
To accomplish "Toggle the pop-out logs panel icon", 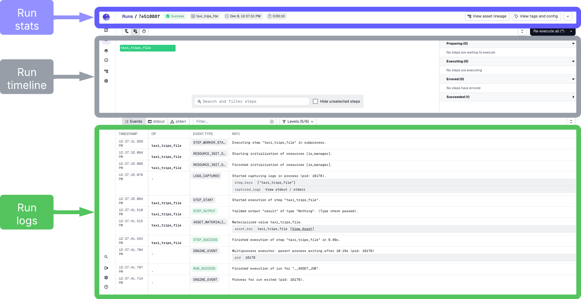I will point(106,268).
